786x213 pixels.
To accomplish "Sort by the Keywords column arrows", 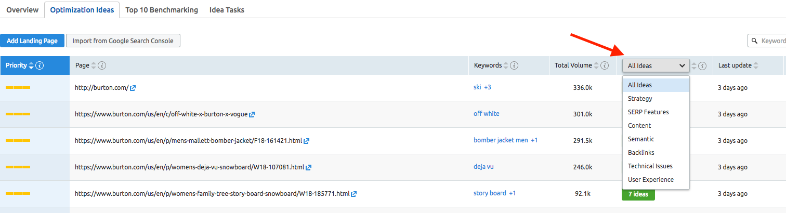I will (x=506, y=66).
